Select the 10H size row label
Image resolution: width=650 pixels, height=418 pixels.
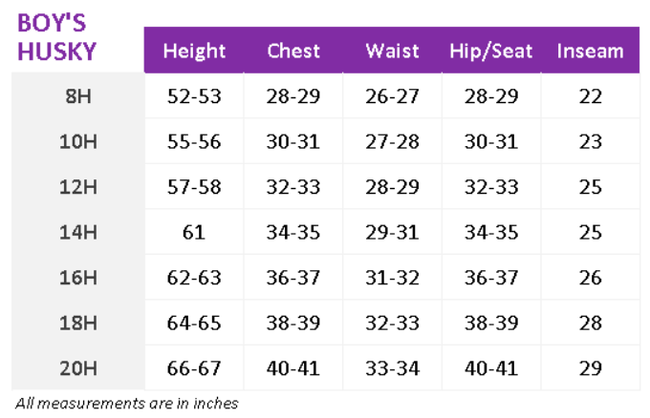point(78,141)
